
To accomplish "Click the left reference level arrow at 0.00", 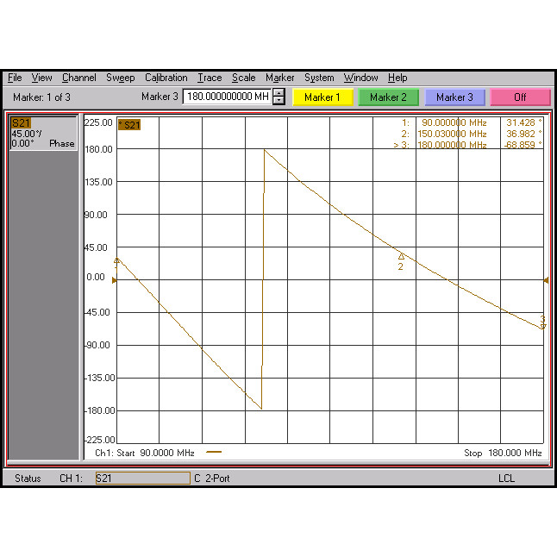I will tap(114, 280).
